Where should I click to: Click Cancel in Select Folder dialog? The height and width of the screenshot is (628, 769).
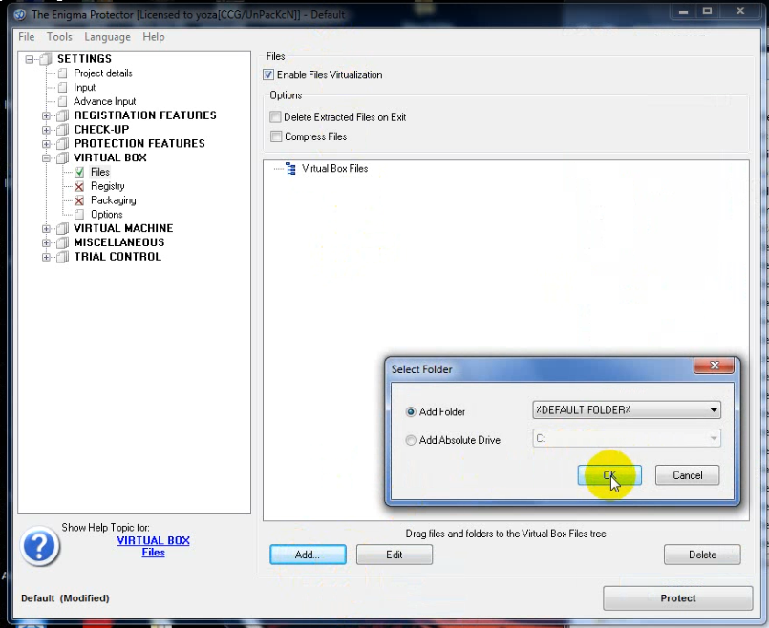point(687,475)
